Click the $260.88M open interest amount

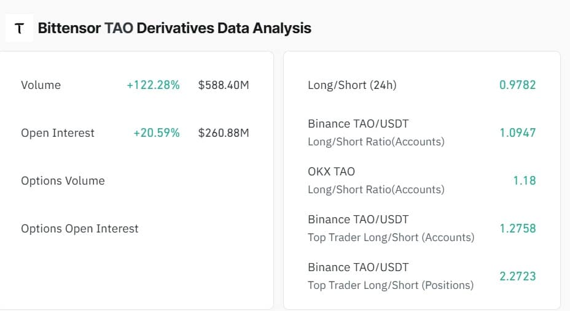point(224,133)
